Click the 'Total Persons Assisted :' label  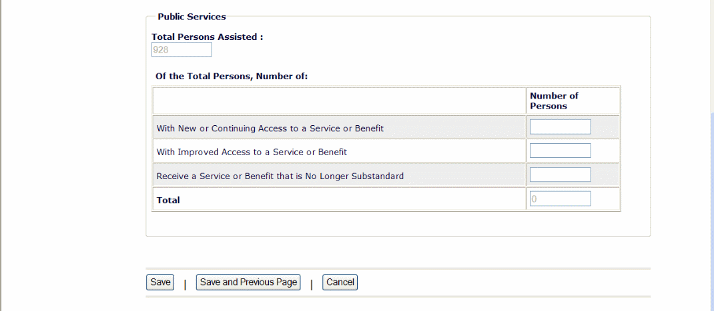[x=207, y=37]
